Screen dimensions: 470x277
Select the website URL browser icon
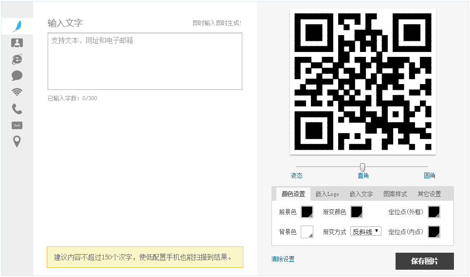17,59
